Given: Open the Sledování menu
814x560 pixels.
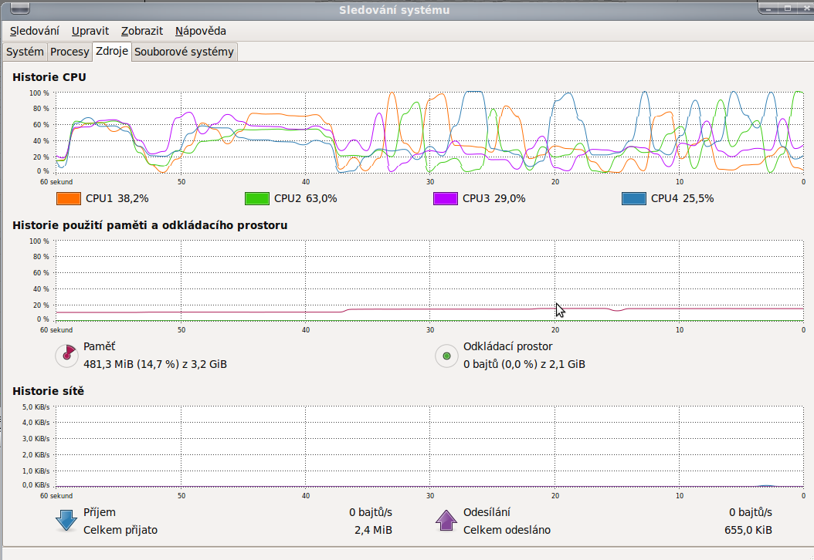Looking at the screenshot, I should click(x=35, y=31).
